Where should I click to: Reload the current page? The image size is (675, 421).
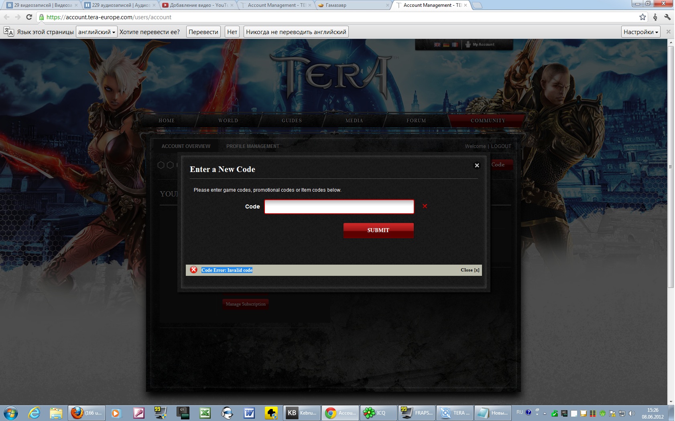coord(29,17)
